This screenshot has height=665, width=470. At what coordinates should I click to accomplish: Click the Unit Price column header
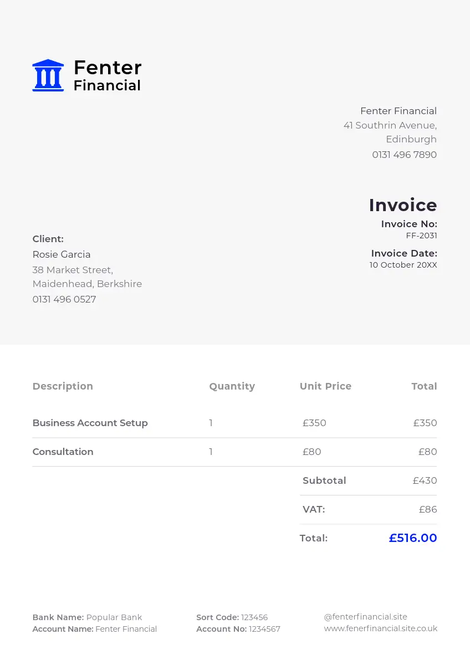(x=325, y=386)
